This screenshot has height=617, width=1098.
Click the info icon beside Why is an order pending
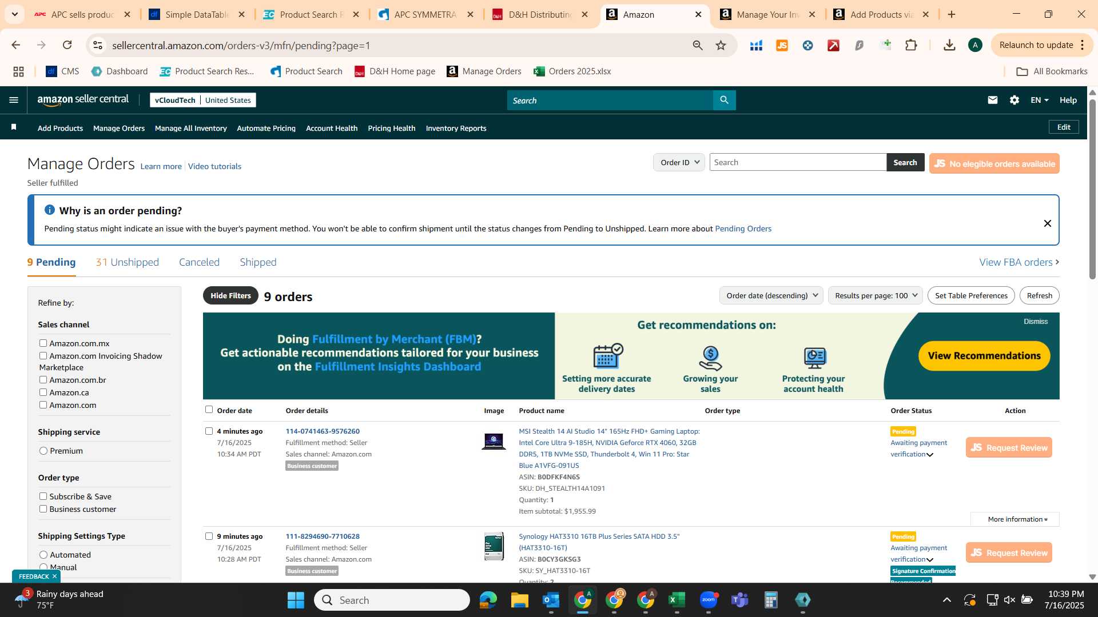click(x=50, y=210)
